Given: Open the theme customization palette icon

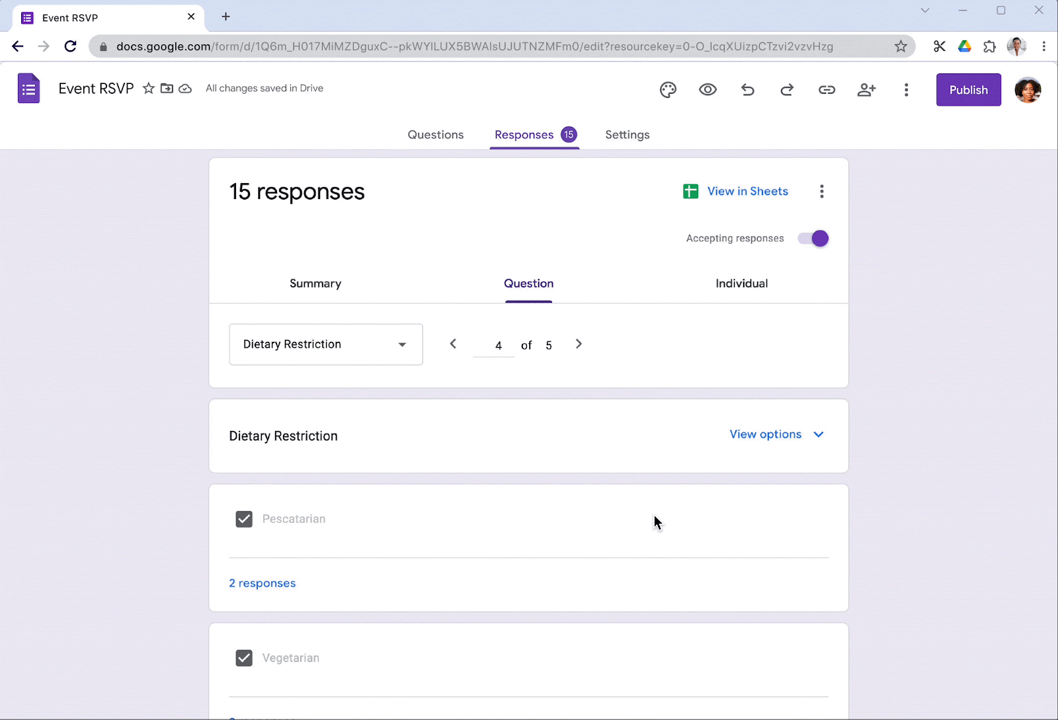Looking at the screenshot, I should coord(668,89).
